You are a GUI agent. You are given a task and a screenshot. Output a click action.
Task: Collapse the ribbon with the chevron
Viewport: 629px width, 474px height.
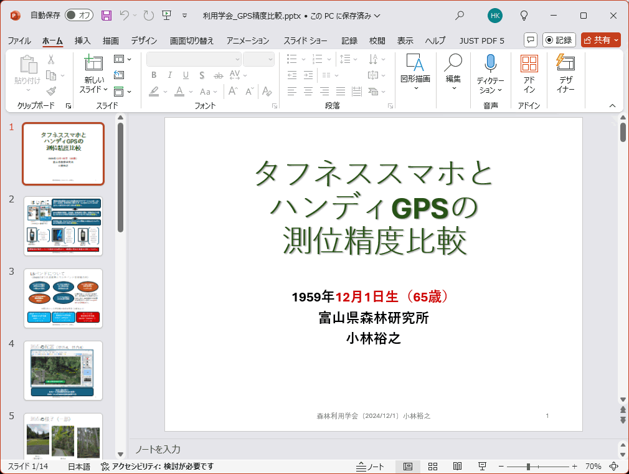click(612, 105)
